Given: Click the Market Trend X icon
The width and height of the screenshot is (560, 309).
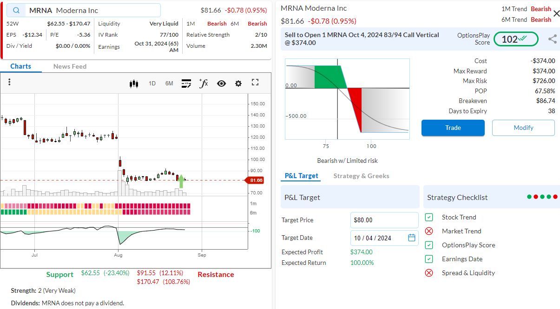Looking at the screenshot, I should pyautogui.click(x=429, y=231).
